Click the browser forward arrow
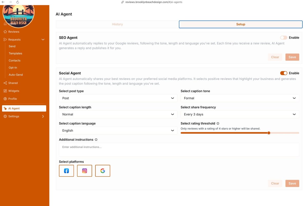 10,2
